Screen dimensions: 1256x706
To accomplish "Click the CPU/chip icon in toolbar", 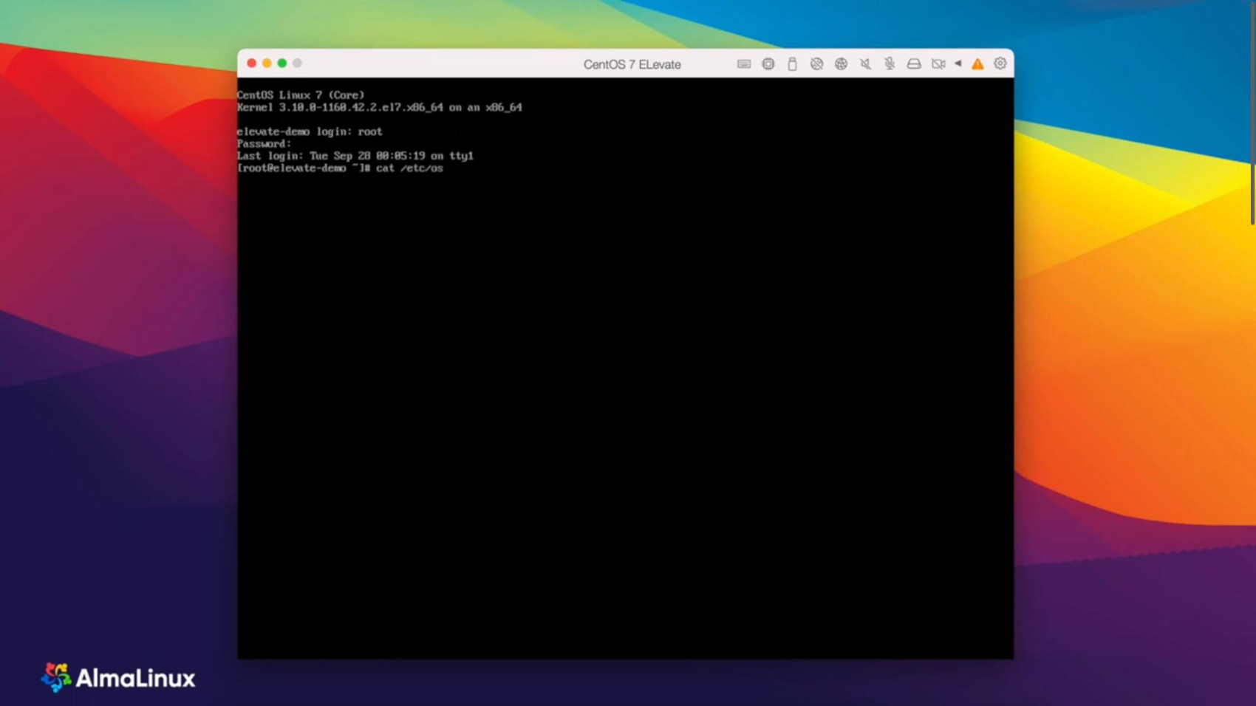I will [768, 64].
